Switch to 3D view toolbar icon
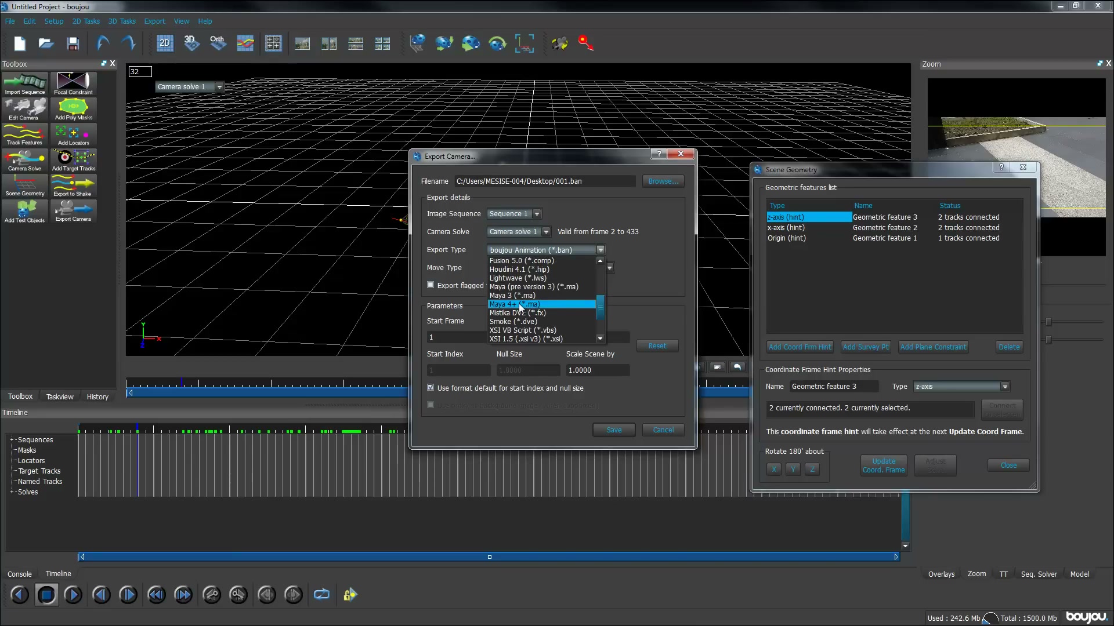 (191, 43)
